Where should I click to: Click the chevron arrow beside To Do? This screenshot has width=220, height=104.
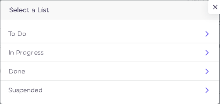207,34
